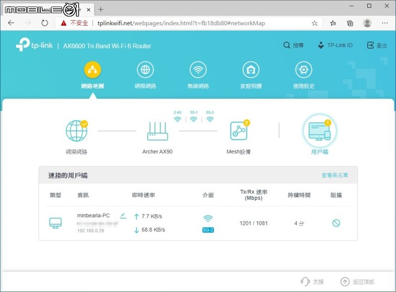The width and height of the screenshot is (396, 292).
Task: Click the duration value 4 分
Action: [299, 223]
